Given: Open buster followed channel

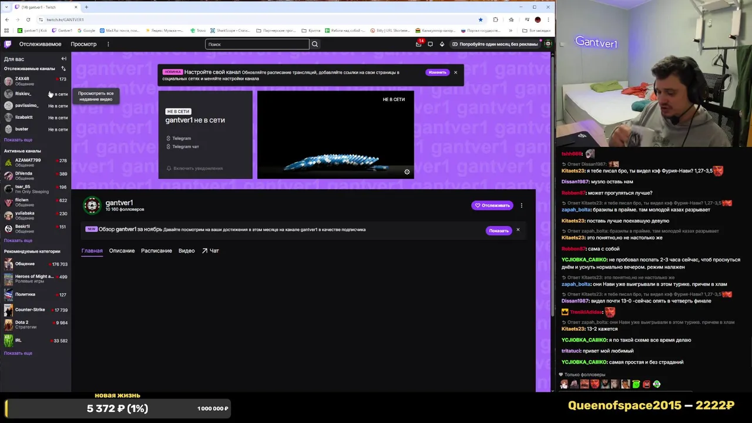Looking at the screenshot, I should click(x=35, y=129).
